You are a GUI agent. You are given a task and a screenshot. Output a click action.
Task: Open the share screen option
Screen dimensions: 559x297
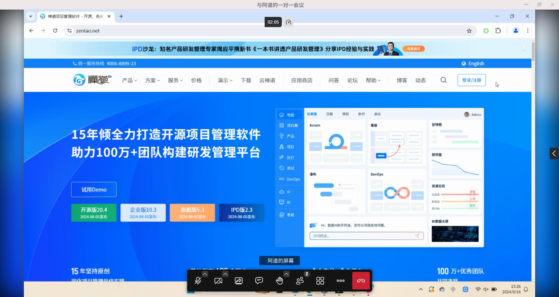point(239,281)
